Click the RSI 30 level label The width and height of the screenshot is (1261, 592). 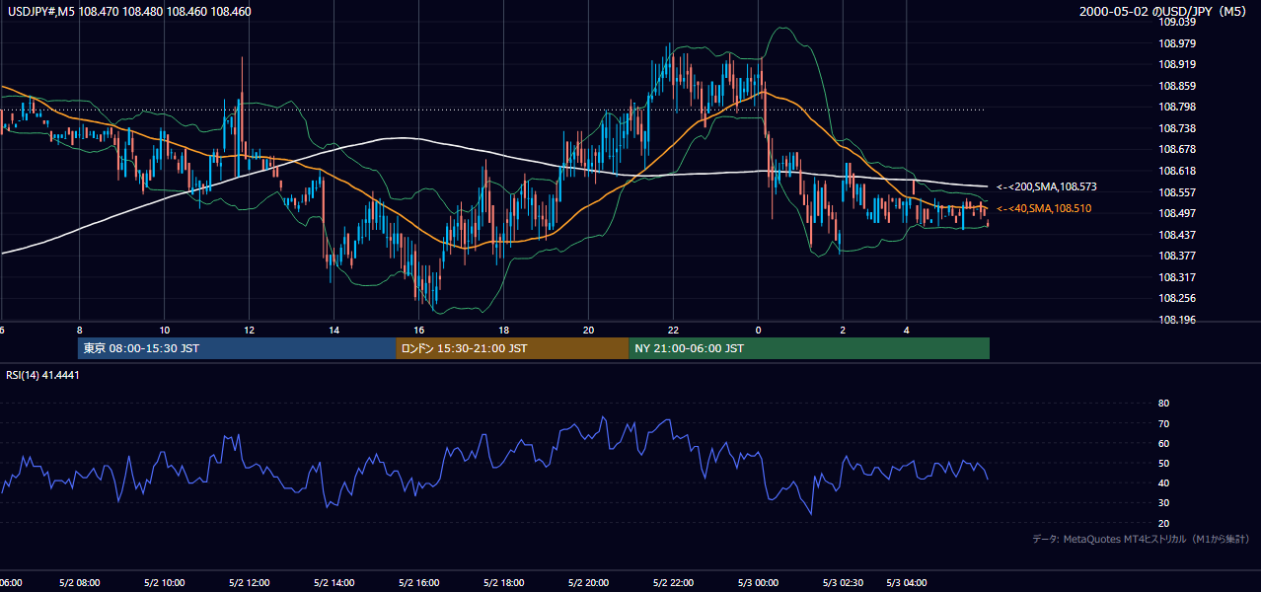click(x=1163, y=503)
